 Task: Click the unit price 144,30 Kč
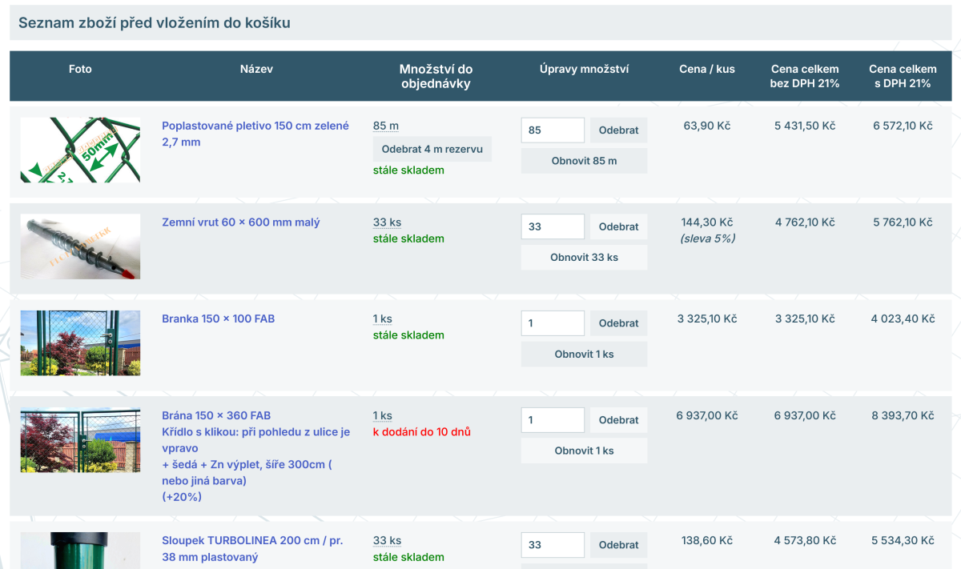coord(707,222)
